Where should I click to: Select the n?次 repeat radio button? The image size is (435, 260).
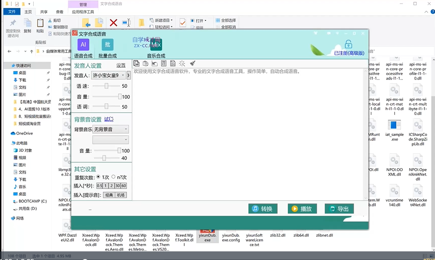coord(113,177)
